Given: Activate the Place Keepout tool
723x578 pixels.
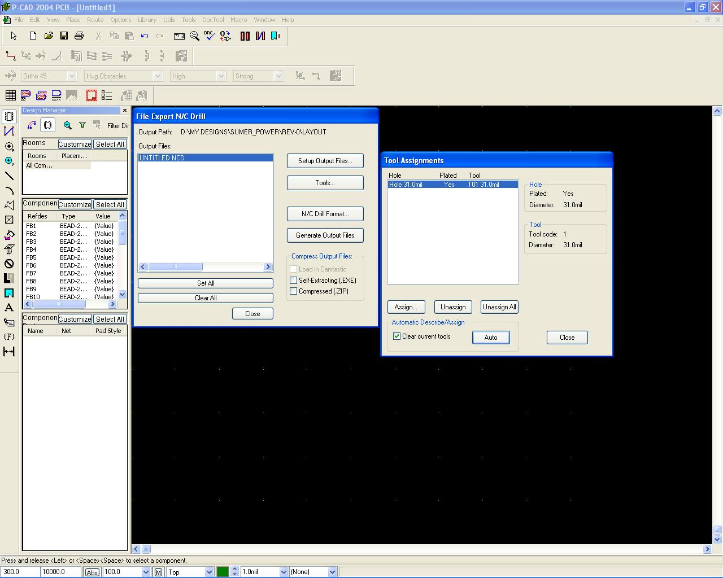Looking at the screenshot, I should click(x=9, y=264).
